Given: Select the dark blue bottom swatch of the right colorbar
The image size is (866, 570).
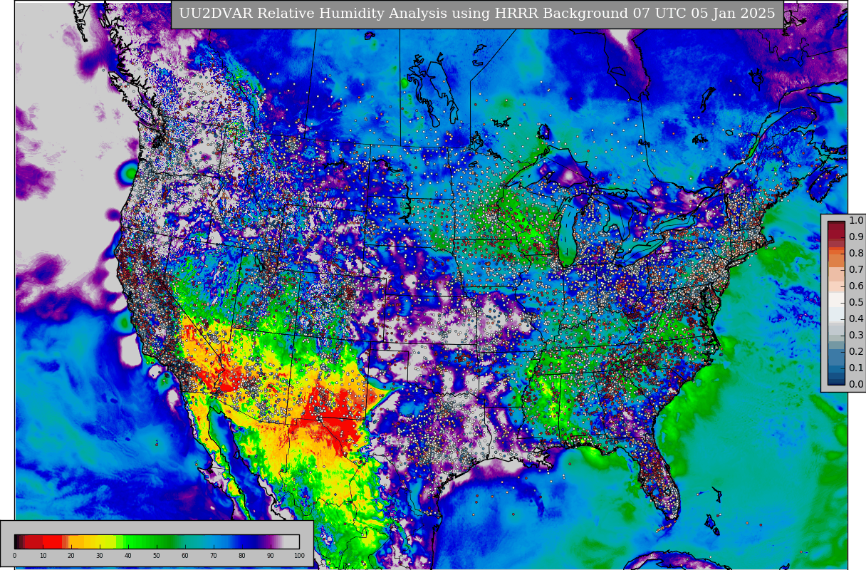Looking at the screenshot, I should pos(836,380).
